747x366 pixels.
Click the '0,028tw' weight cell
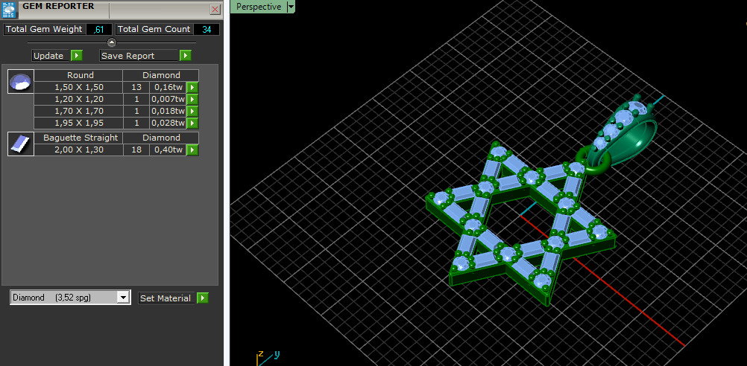168,123
